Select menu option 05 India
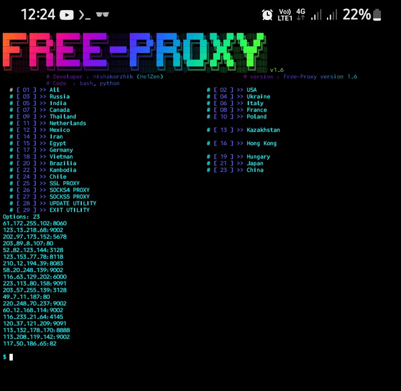Image resolution: width=401 pixels, height=391 pixels. coord(38,103)
